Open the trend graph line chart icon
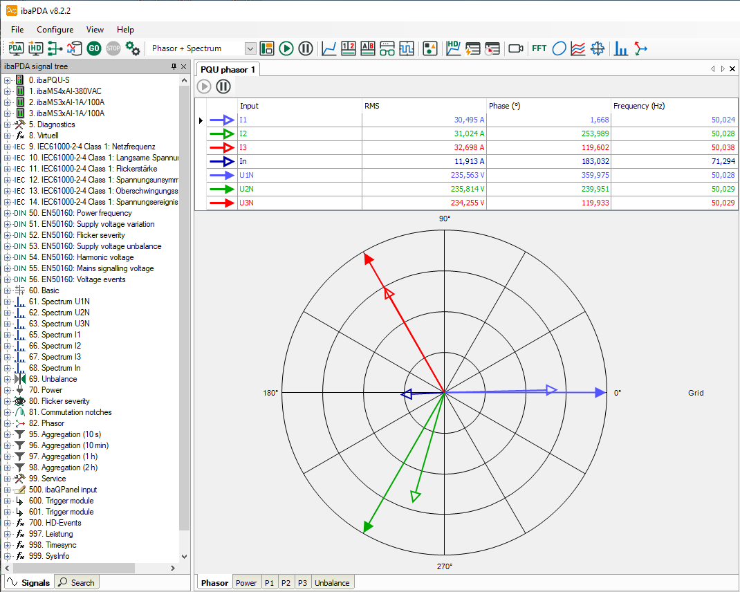Viewport: 740px width, 592px height. (x=329, y=48)
